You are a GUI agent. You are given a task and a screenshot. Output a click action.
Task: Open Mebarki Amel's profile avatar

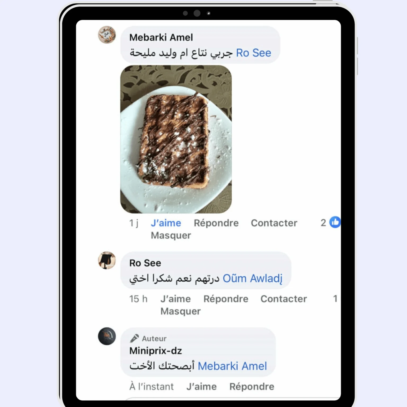tap(107, 35)
